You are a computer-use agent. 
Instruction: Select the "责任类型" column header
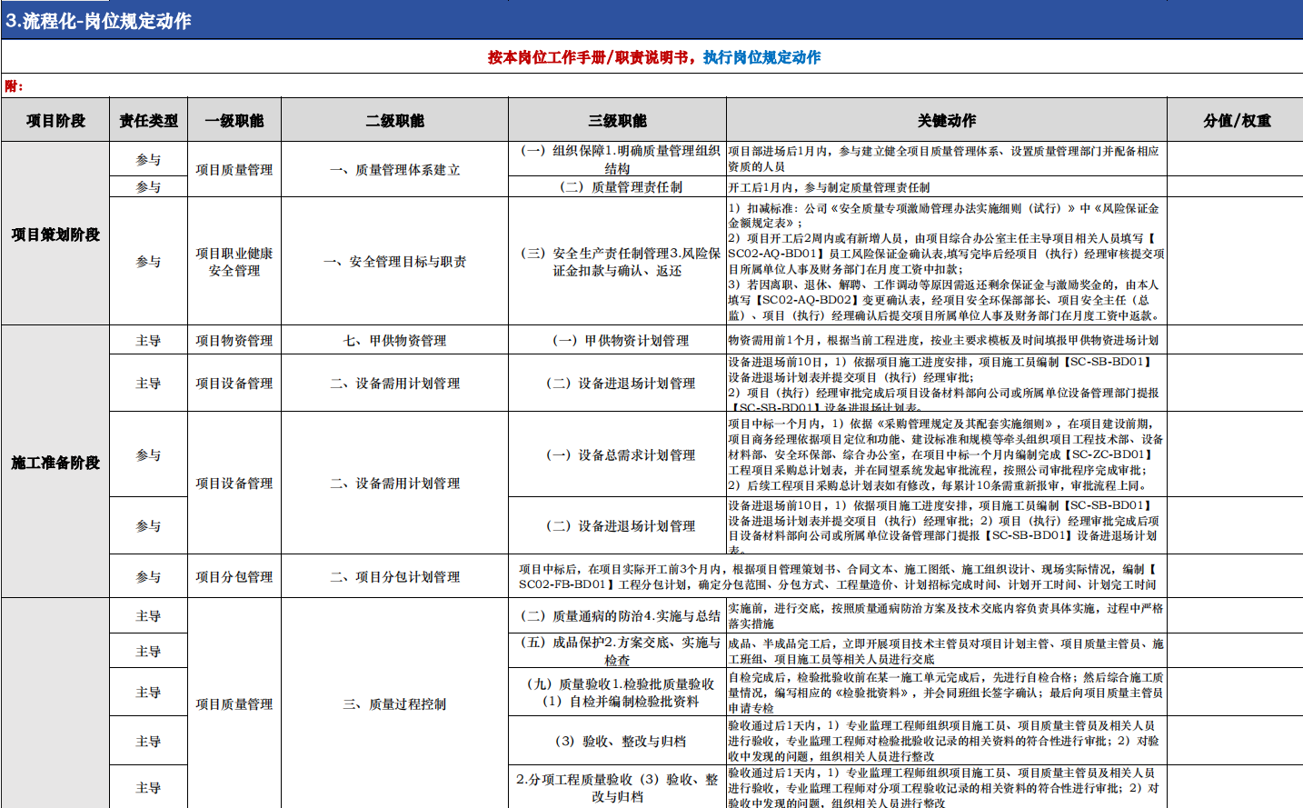[x=148, y=121]
